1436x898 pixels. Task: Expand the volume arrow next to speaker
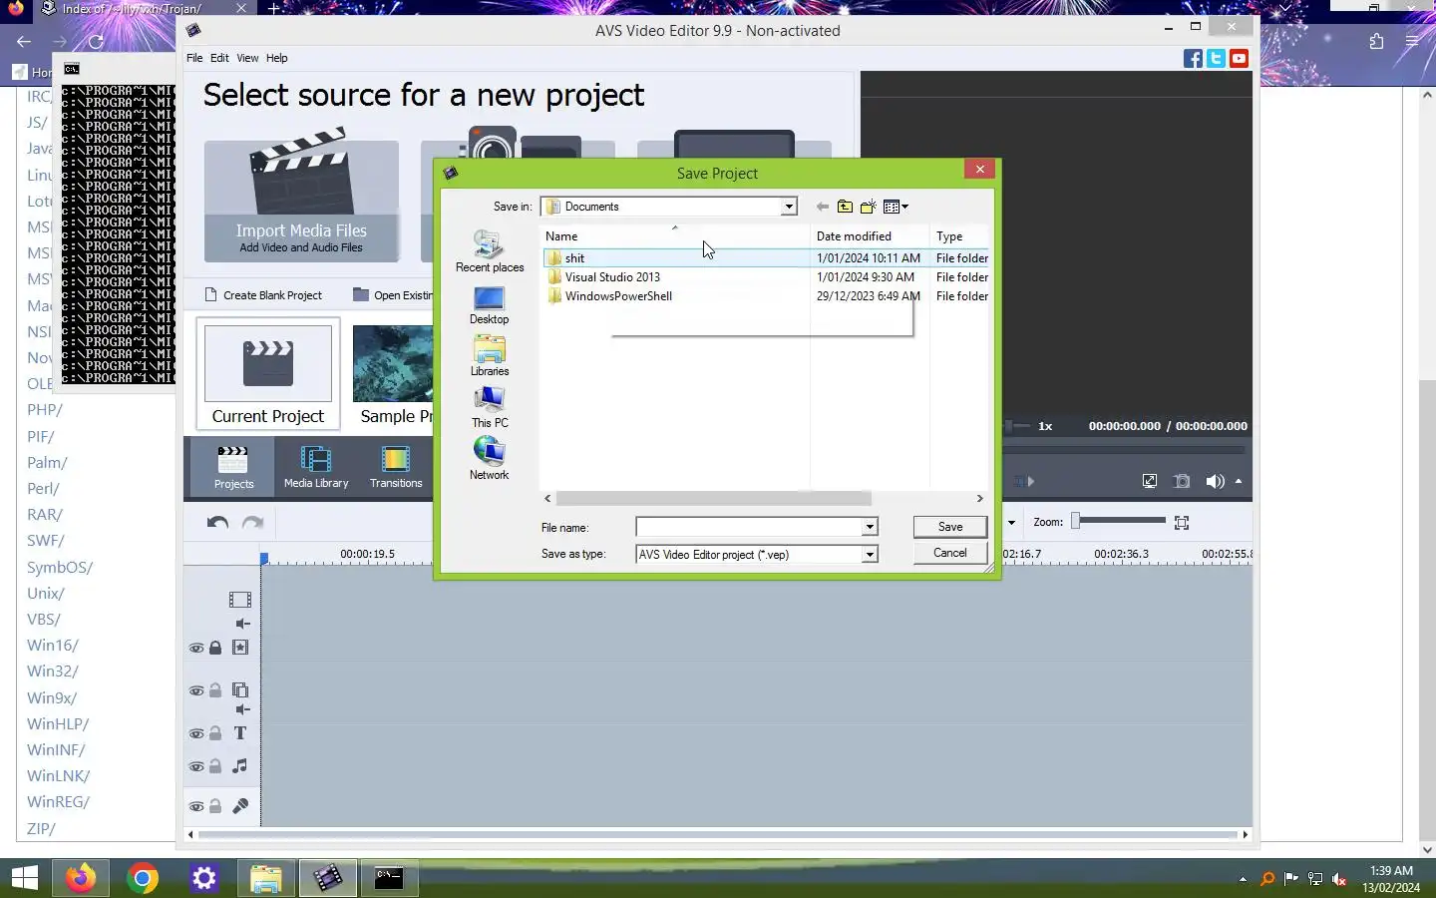(1239, 481)
